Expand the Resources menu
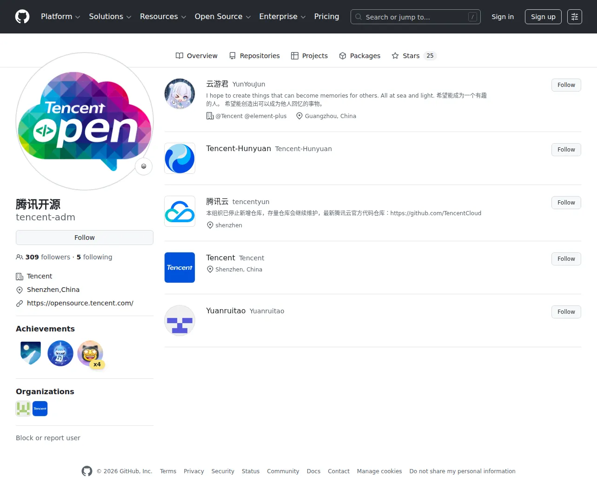The image size is (597, 496). tap(163, 17)
